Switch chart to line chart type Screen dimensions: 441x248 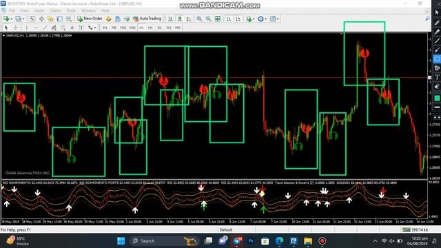[x=189, y=19]
